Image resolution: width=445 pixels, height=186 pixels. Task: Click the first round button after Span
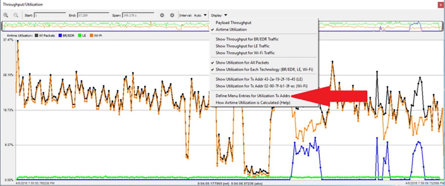pyautogui.click(x=162, y=15)
